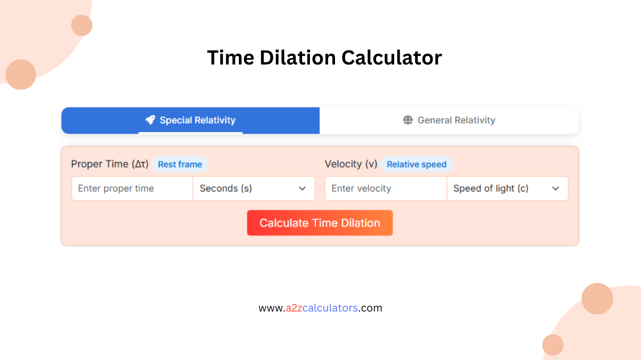The height and width of the screenshot is (360, 641).
Task: Select the Special Relativity tab
Action: click(190, 120)
